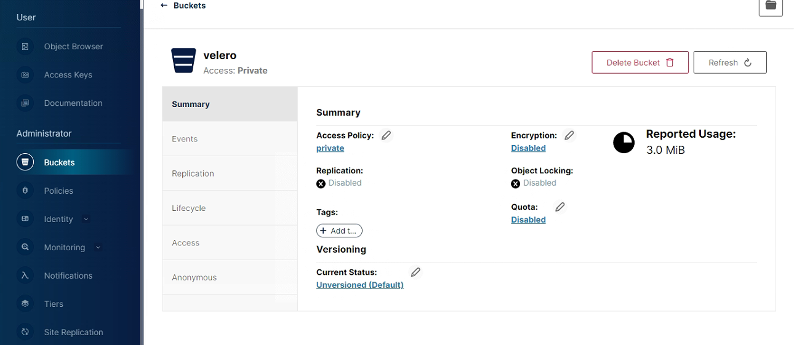Click the velero bucket icon

coord(183,60)
